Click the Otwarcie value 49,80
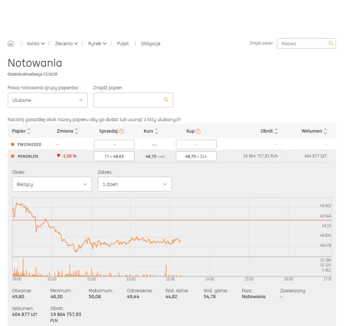Viewport: 357px width, 326px height. click(x=18, y=297)
